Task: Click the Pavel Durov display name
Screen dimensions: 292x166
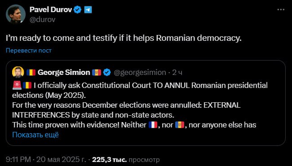Action: coord(51,9)
